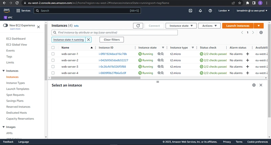Image resolution: width=271 pixels, height=145 pixels.
Task: Launch CloudShell from top bar
Action: coord(190,11)
